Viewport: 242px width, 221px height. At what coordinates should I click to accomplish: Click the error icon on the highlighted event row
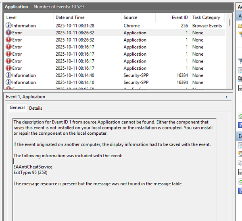[8, 33]
